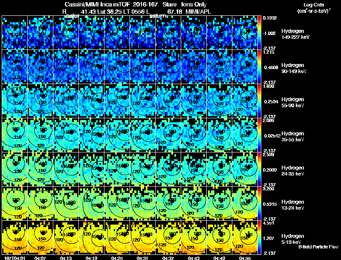The image size is (341, 260).
Task: Select the 149-227 keV panel at 04:25
Action: tap(117, 33)
